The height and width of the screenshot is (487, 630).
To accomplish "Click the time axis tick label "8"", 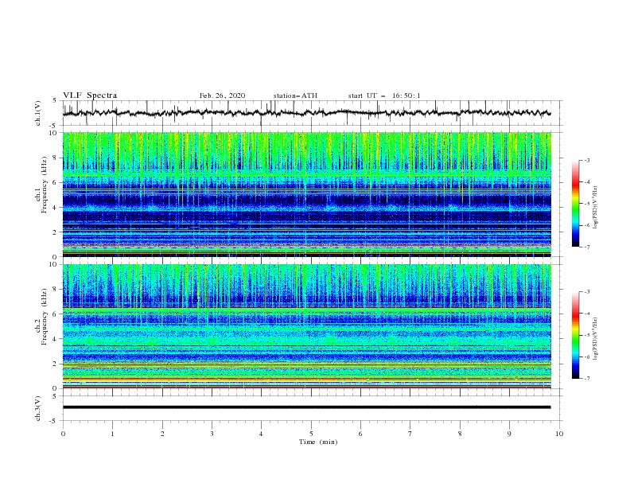I will click(460, 434).
